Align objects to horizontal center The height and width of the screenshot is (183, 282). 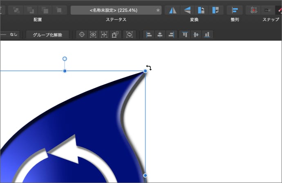click(x=160, y=35)
